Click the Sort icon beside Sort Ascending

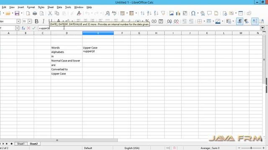tap(142, 13)
